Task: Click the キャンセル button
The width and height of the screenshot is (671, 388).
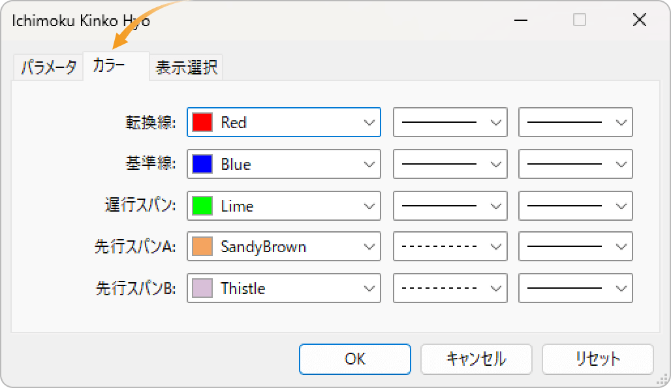Action: [476, 359]
